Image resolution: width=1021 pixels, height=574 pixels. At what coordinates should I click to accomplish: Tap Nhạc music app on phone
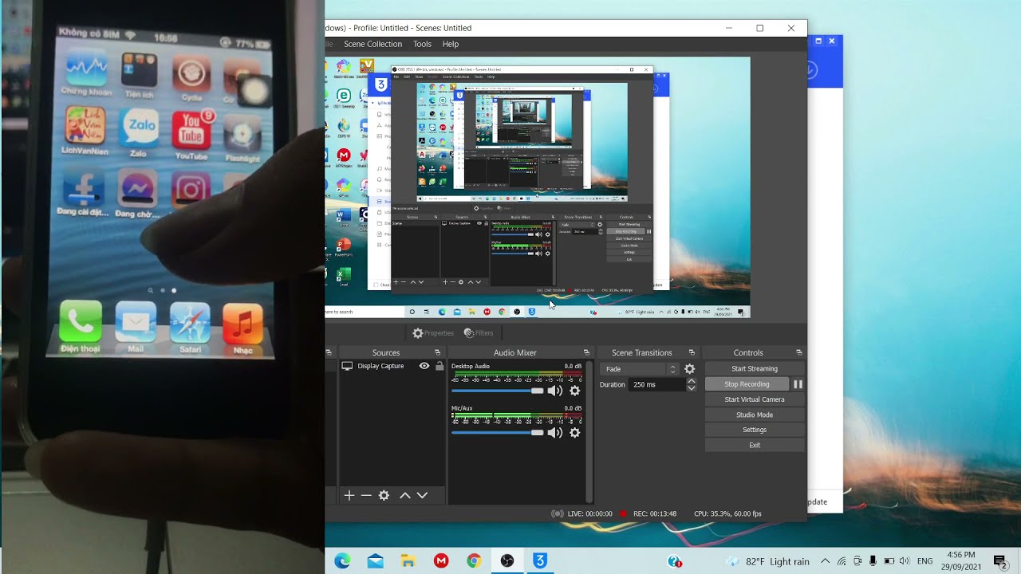pos(243,323)
